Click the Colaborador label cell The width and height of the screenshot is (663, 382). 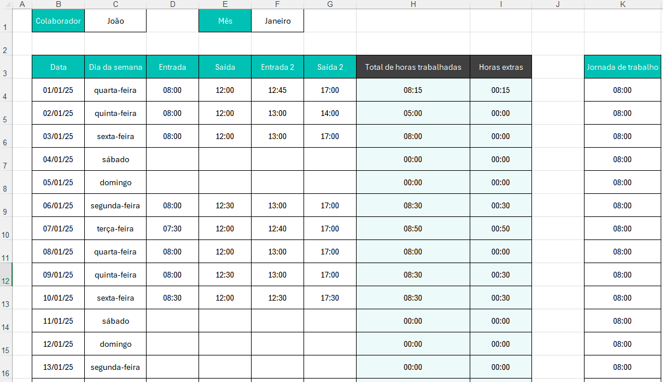click(58, 21)
